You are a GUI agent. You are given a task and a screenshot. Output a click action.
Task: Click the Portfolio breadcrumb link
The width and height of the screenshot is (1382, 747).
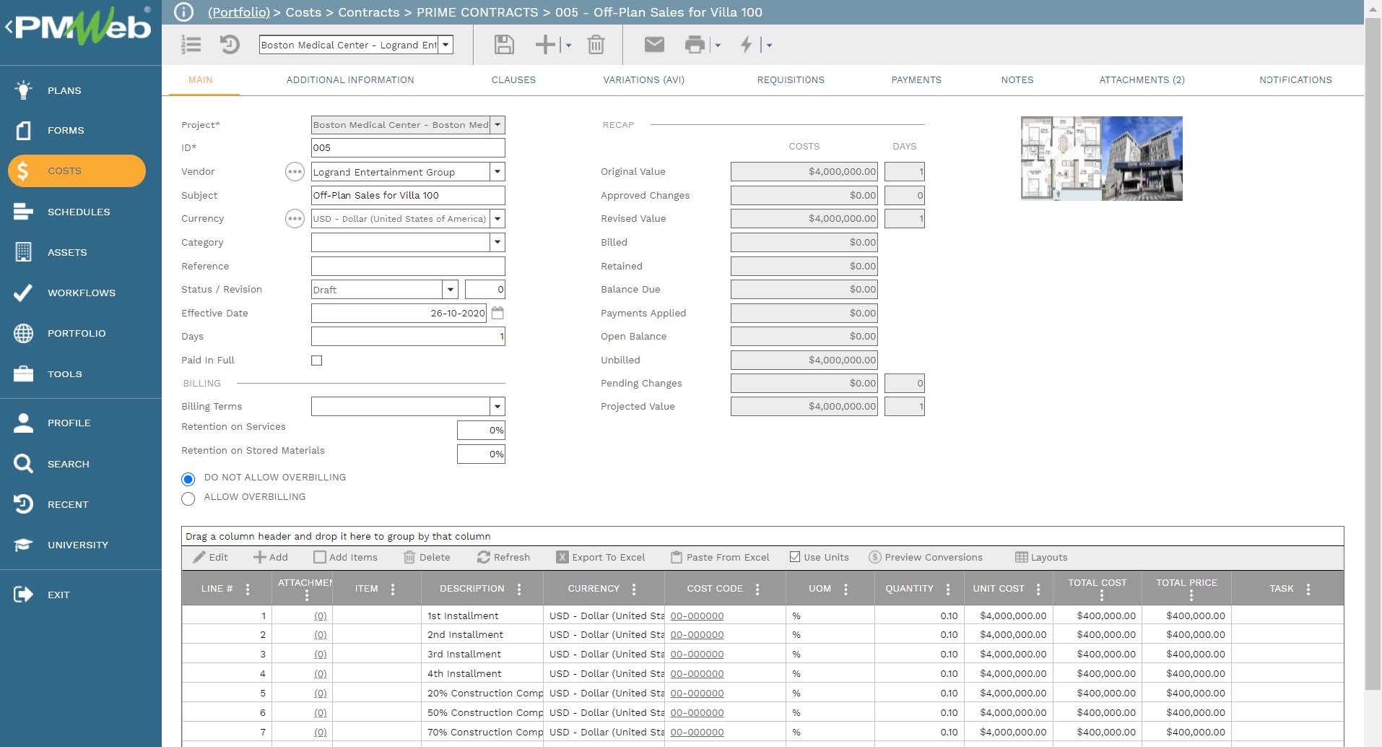(x=238, y=12)
